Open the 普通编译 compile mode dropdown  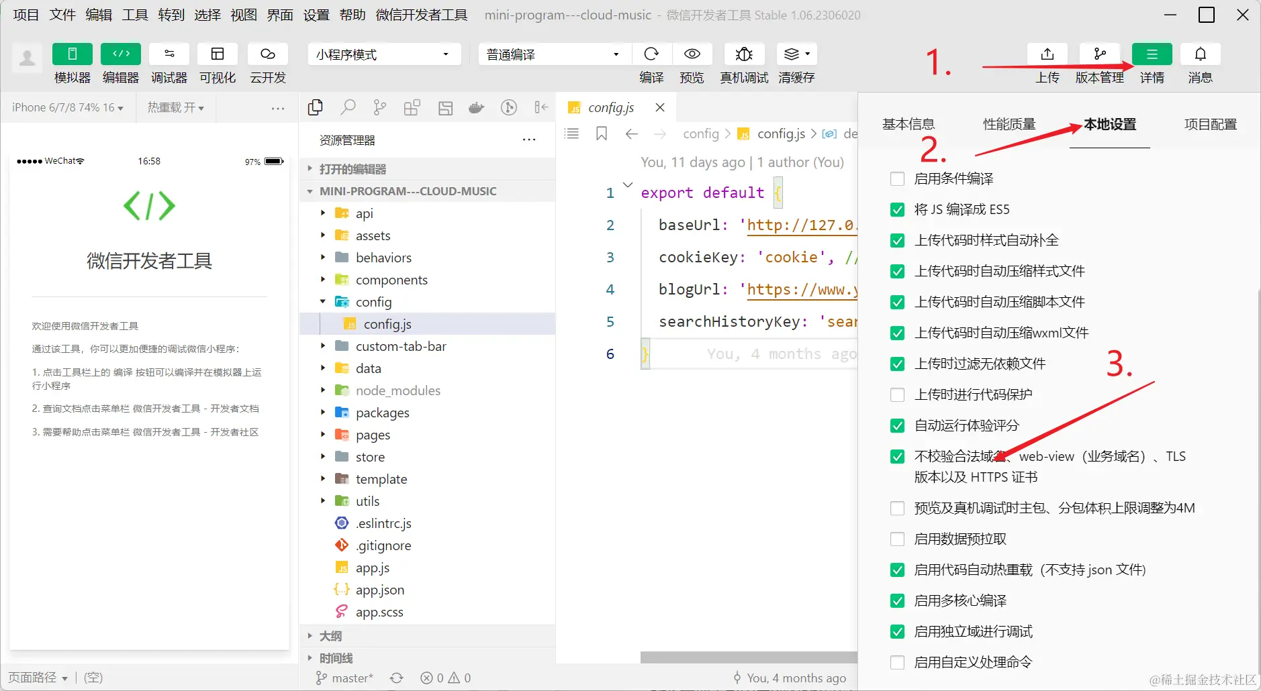click(x=555, y=54)
